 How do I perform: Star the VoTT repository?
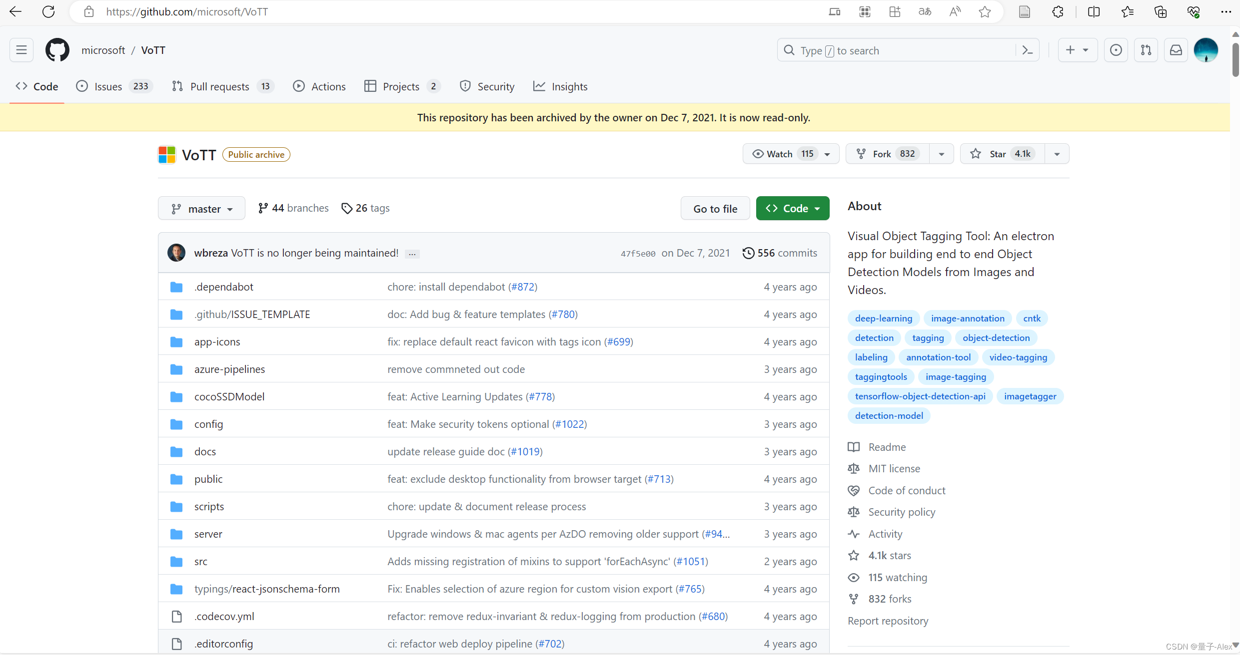click(1000, 154)
